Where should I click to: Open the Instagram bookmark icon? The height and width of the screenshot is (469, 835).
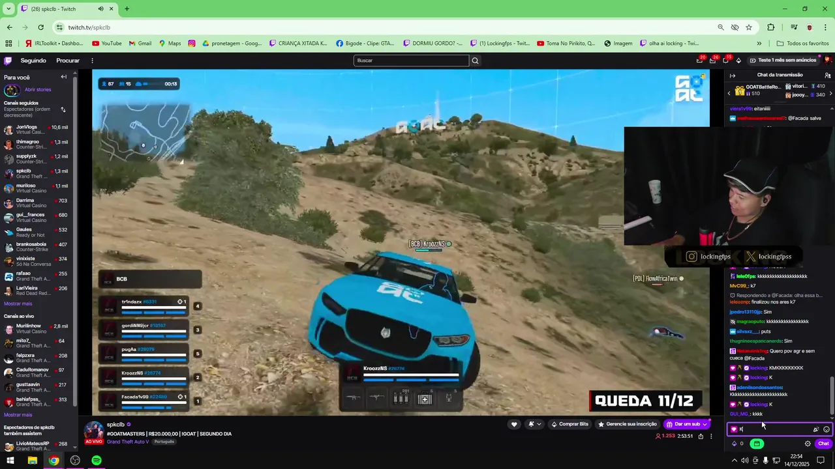coord(192,44)
